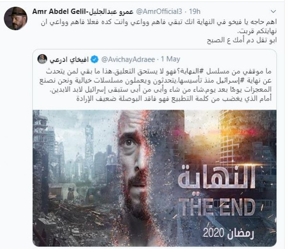This screenshot has width=288, height=249.
Task: Open the @AvichayAdraee handle
Action: pos(128,59)
